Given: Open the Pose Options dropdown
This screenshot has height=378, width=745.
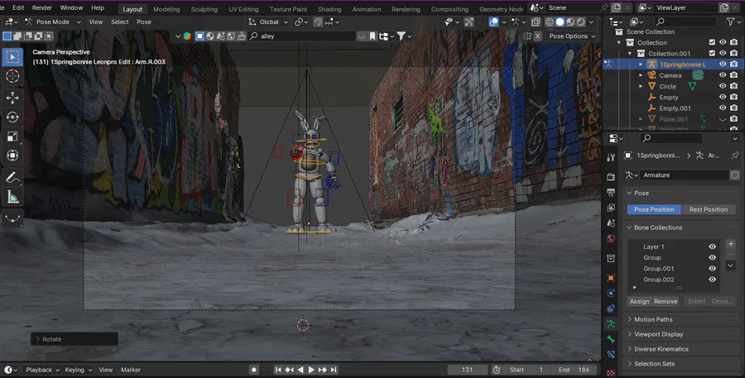Looking at the screenshot, I should pos(572,36).
